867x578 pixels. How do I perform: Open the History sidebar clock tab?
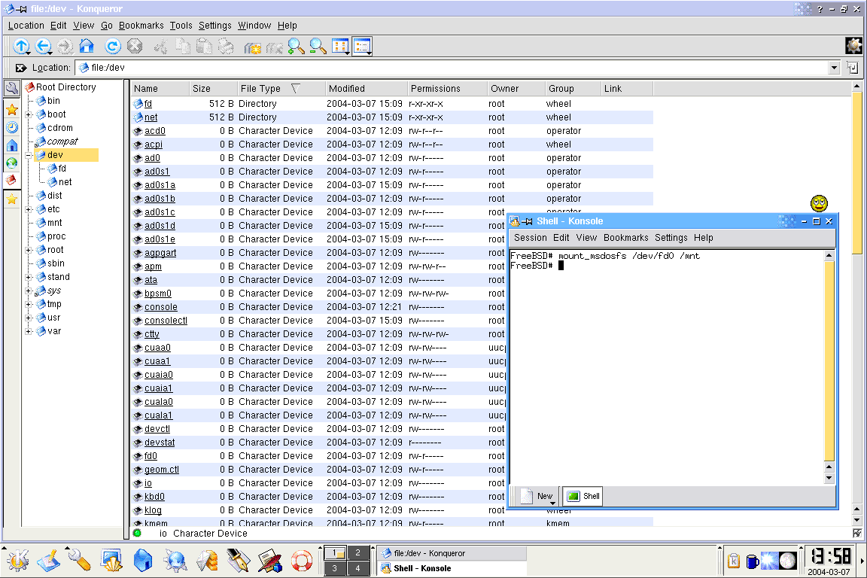[x=11, y=127]
